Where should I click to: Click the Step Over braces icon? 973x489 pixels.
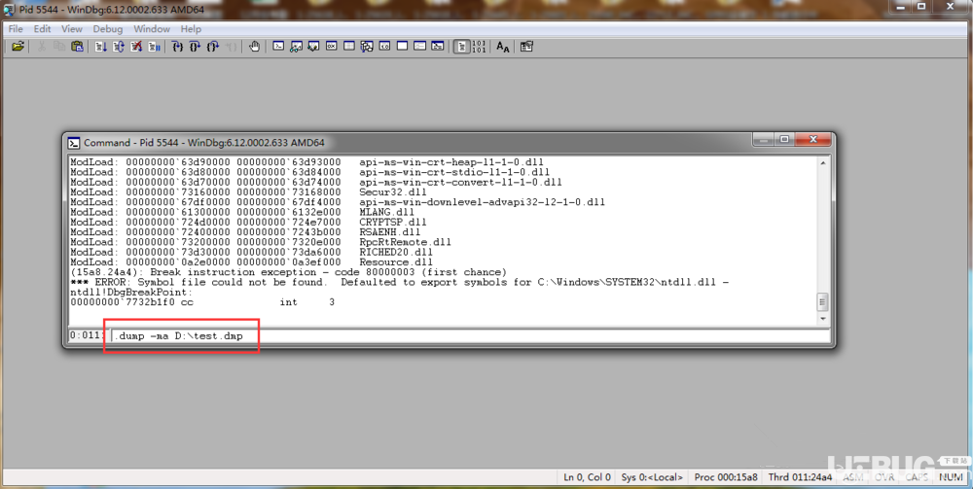[x=195, y=47]
